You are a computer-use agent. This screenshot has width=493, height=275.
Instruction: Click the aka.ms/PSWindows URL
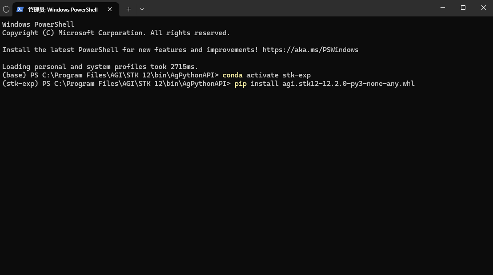pyautogui.click(x=310, y=50)
